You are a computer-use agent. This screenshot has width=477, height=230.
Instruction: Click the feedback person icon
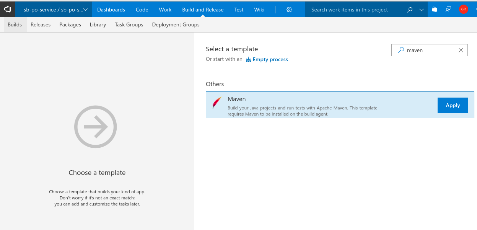[x=449, y=9]
